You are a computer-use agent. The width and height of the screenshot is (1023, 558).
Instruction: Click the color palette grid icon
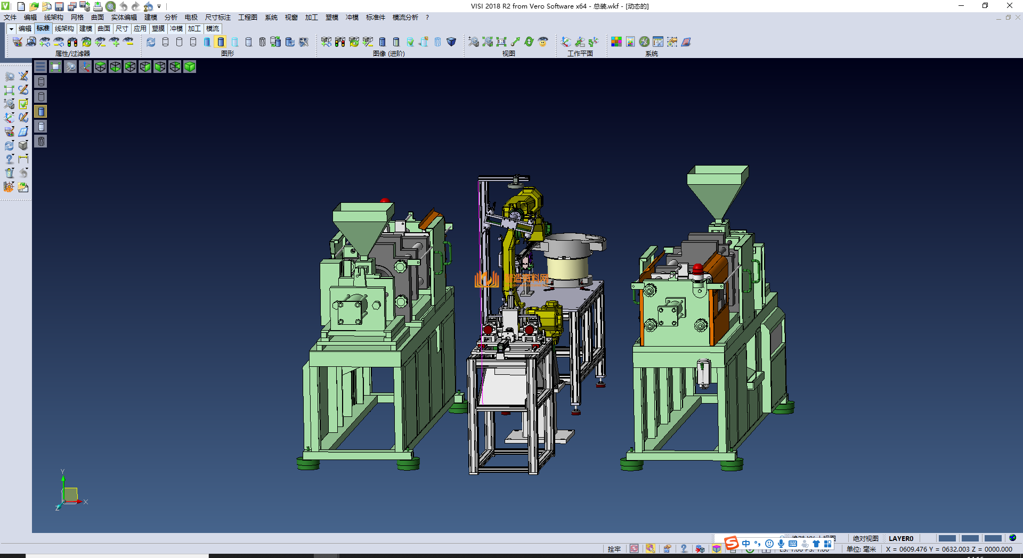pyautogui.click(x=616, y=42)
